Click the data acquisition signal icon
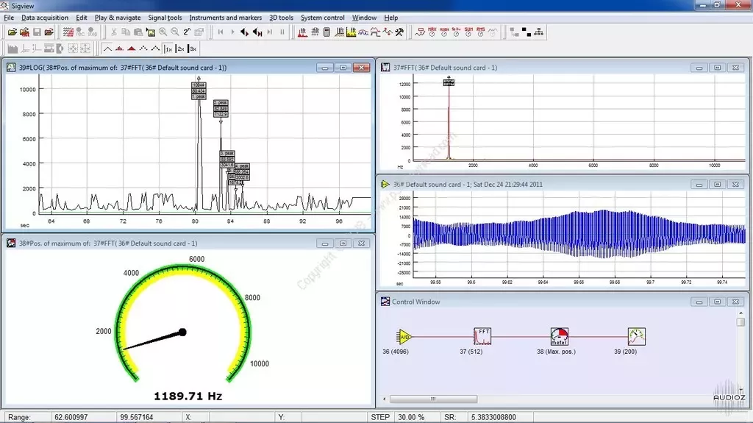This screenshot has width=753, height=423. pos(68,32)
